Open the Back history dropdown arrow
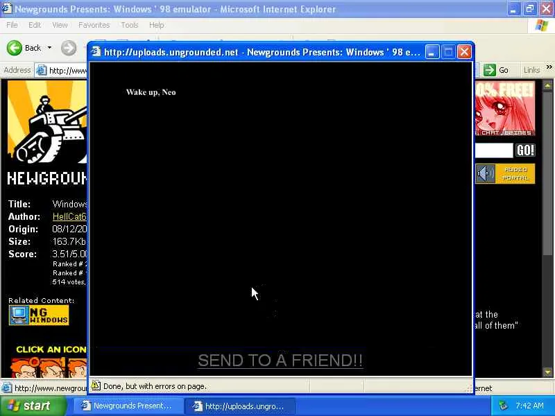Screen dimensions: 555x416 pos(49,48)
